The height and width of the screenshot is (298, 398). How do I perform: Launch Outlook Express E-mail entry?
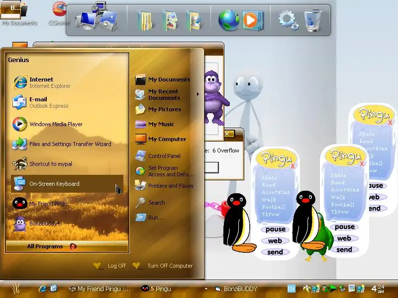pyautogui.click(x=67, y=102)
